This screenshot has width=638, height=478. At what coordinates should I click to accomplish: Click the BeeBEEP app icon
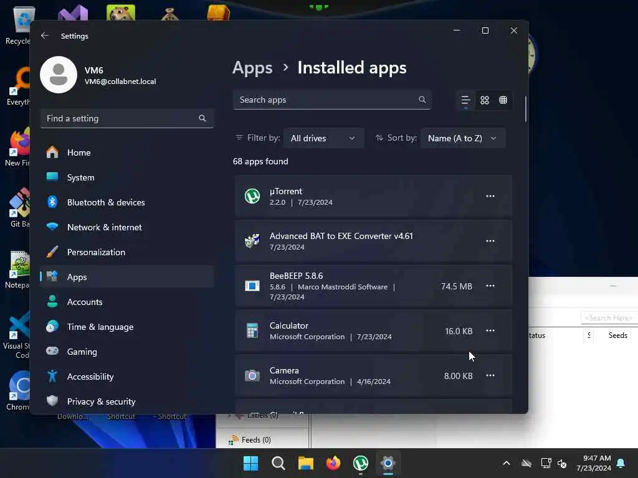(252, 286)
